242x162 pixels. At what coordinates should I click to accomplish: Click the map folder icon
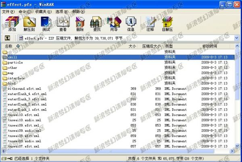5,73
